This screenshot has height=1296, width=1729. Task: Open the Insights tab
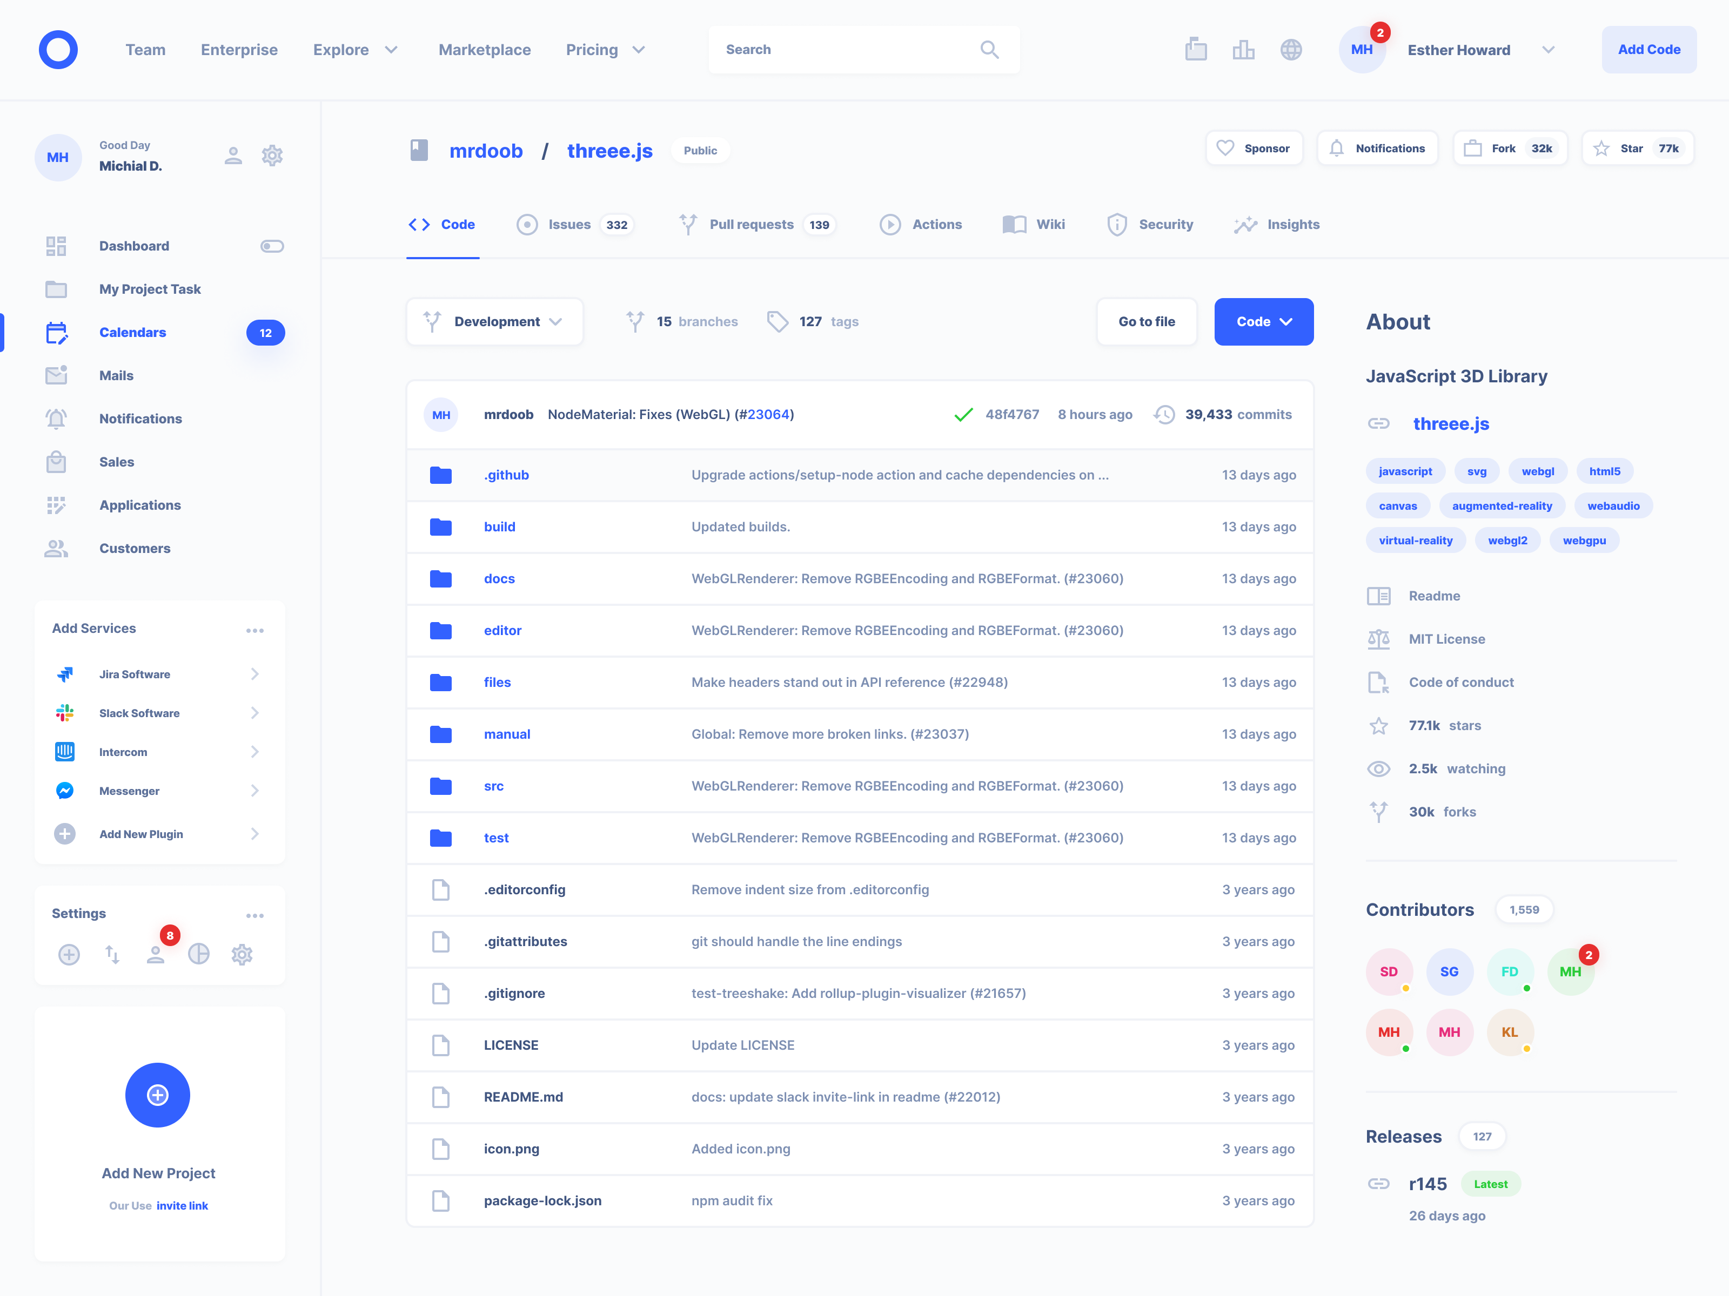pyautogui.click(x=1276, y=225)
